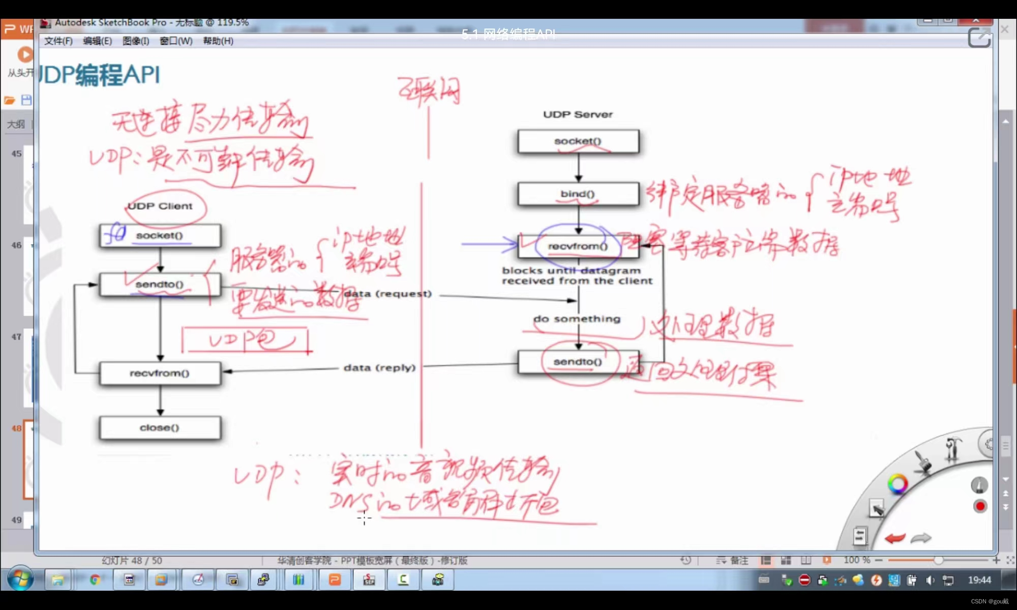This screenshot has height=610, width=1017.
Task: Click the zoom increase plus button in status bar
Action: pyautogui.click(x=996, y=560)
